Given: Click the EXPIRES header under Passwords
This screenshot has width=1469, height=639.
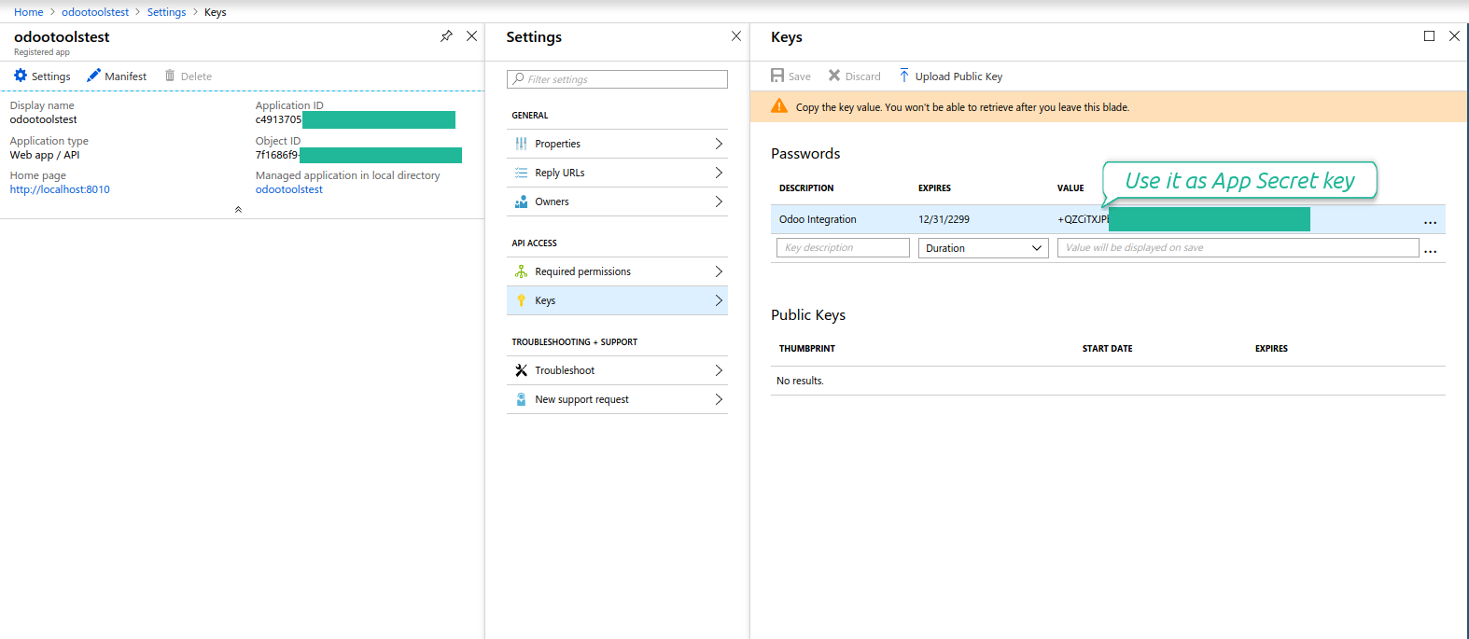Looking at the screenshot, I should (934, 188).
